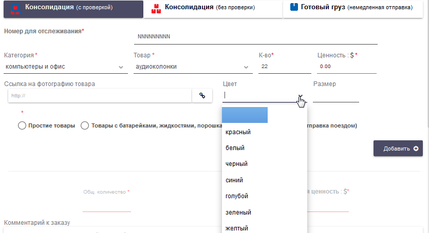Select черный color option
Screen dimensions: 429x233
[237, 164]
